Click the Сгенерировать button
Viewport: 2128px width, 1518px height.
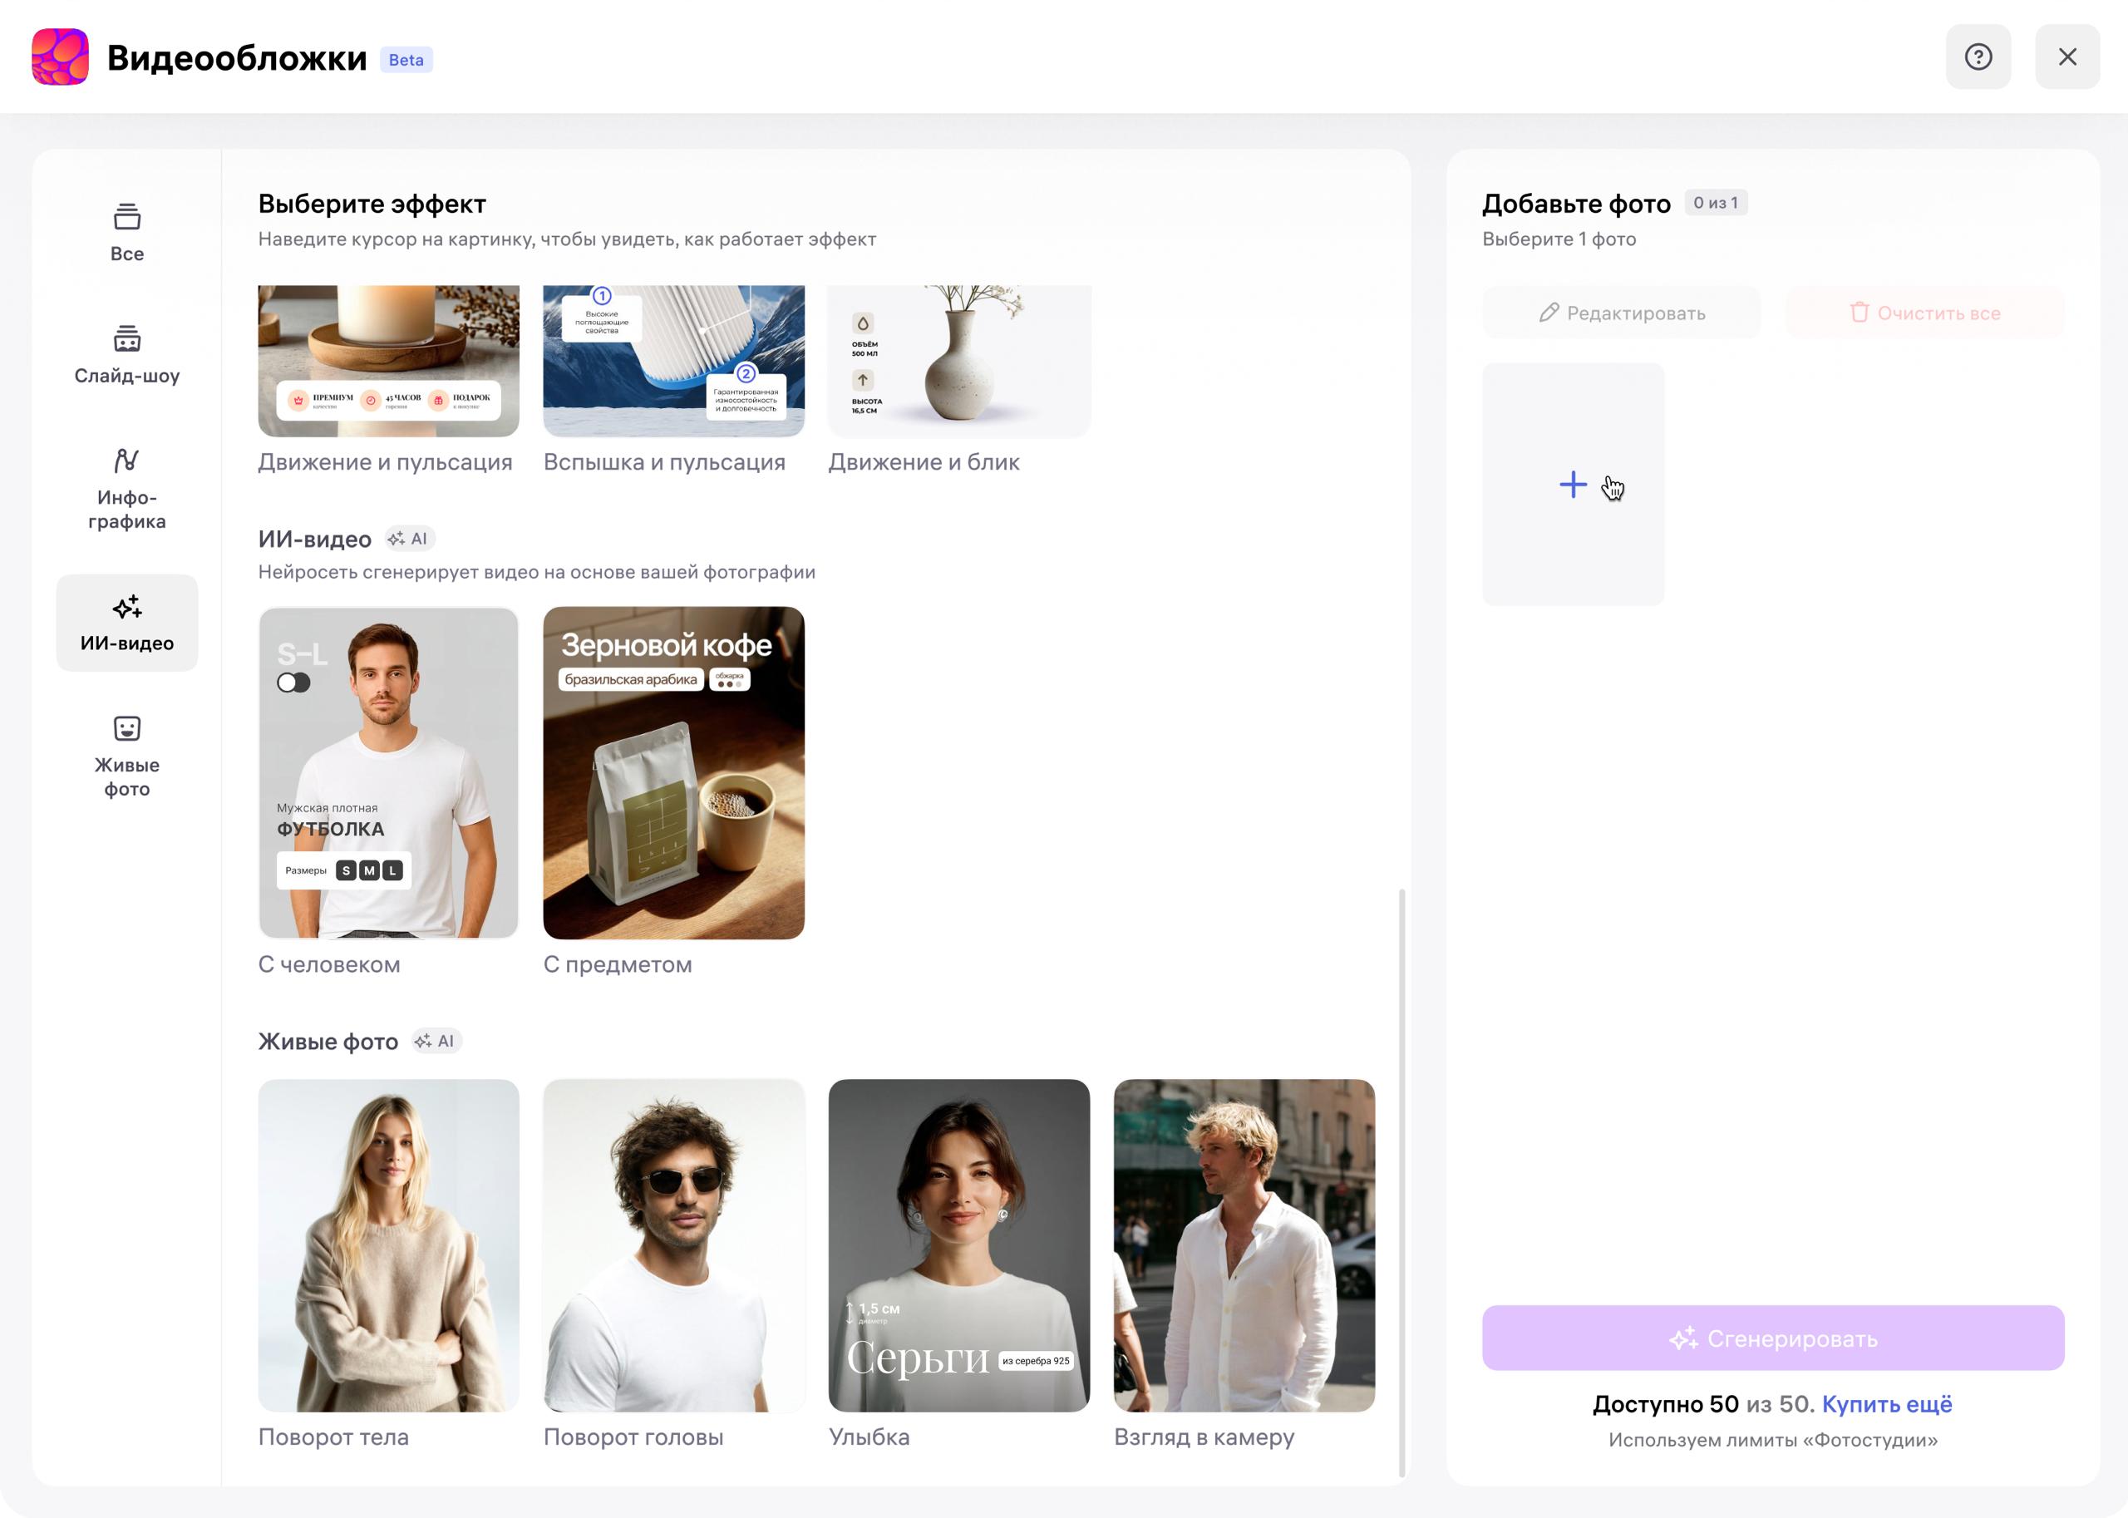tap(1772, 1338)
